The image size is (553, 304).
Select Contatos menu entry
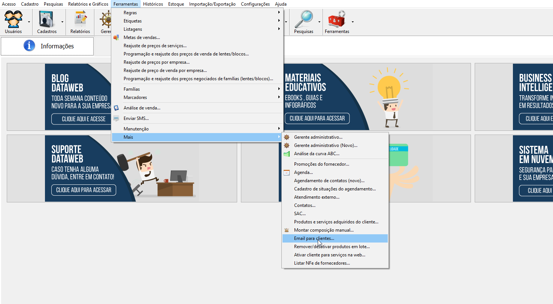click(x=335, y=205)
